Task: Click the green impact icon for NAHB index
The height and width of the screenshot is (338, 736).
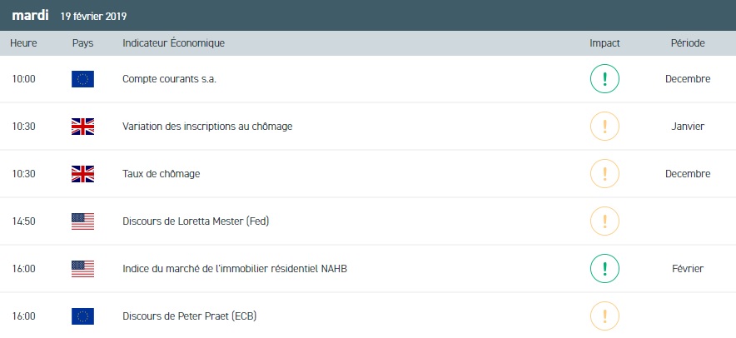Action: tap(604, 269)
